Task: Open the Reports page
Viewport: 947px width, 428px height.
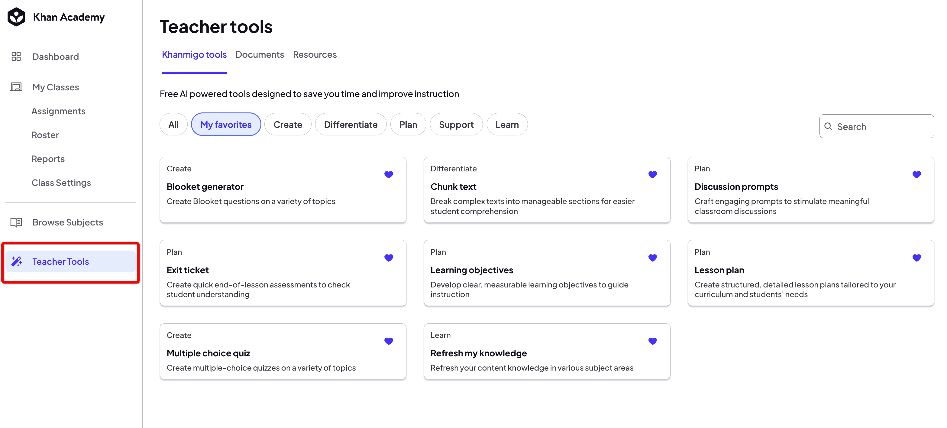Action: pos(48,159)
